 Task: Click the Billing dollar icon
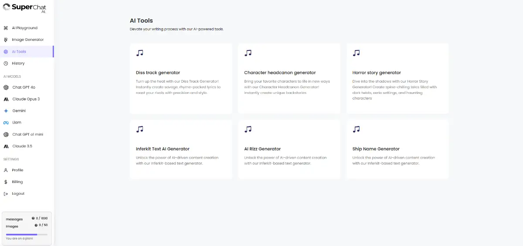6,182
